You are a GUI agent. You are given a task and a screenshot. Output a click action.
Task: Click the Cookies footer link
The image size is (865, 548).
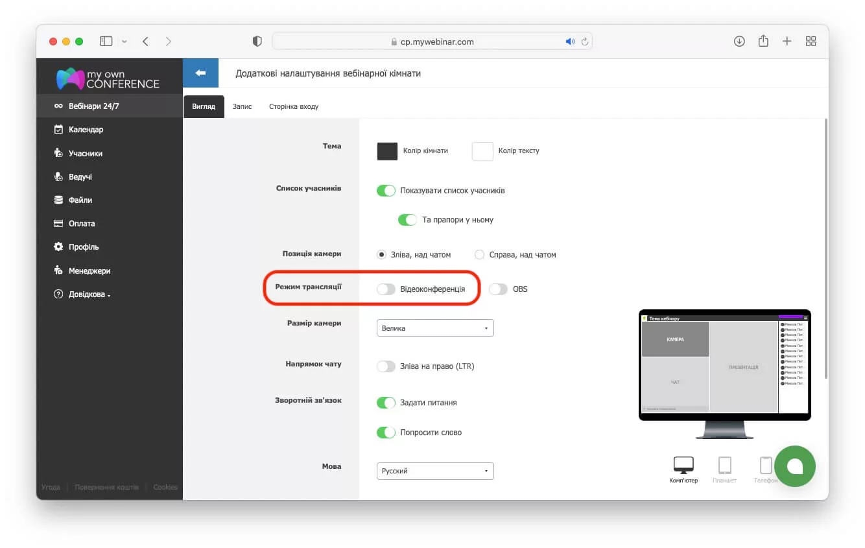[x=165, y=487]
